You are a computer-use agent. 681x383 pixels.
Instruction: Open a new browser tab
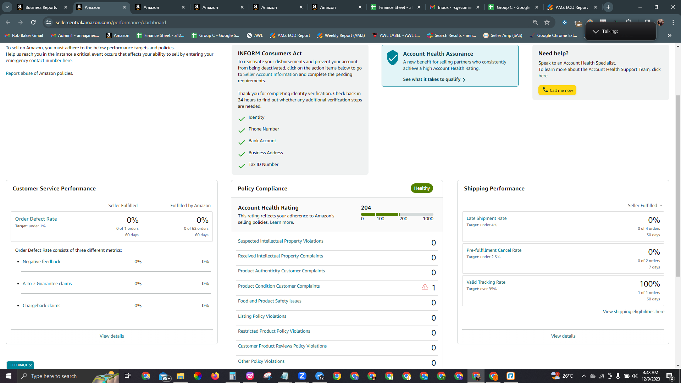608,7
